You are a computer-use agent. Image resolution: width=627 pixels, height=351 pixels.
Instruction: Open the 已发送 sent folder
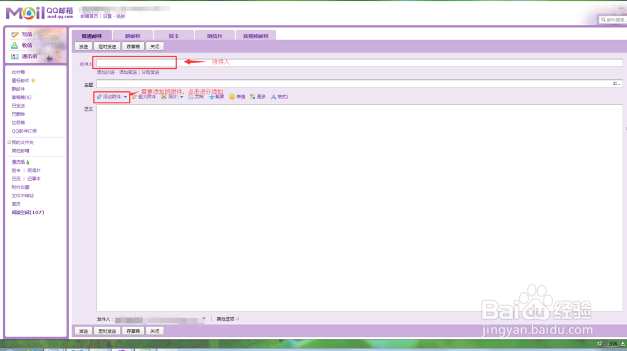pyautogui.click(x=18, y=106)
